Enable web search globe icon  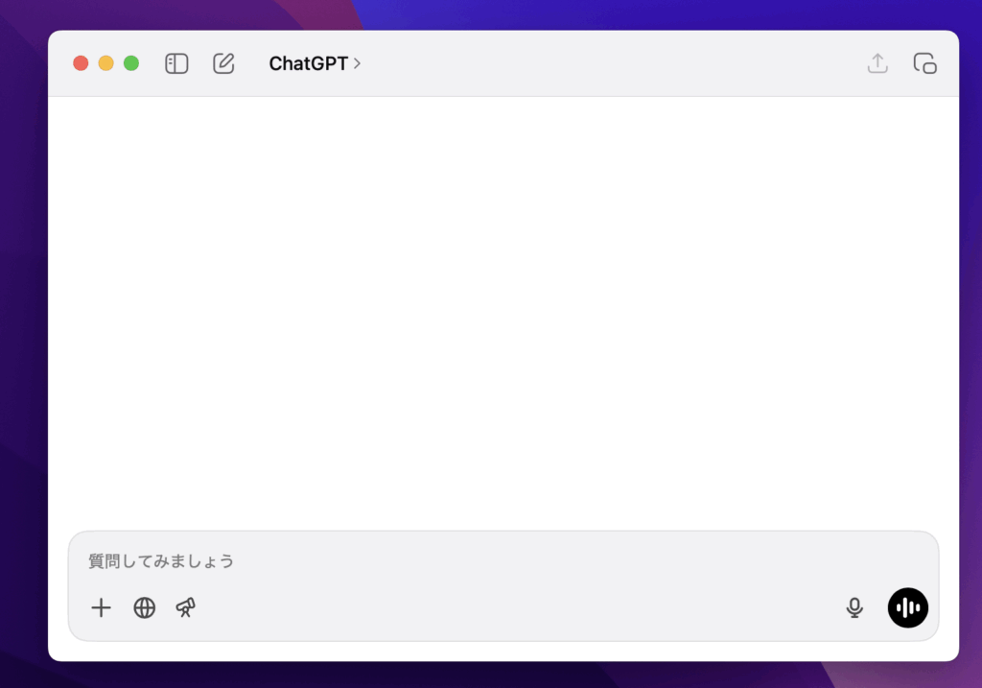[x=145, y=607]
